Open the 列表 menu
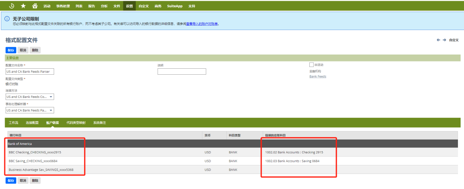The width and height of the screenshot is (464, 189). 79,6
